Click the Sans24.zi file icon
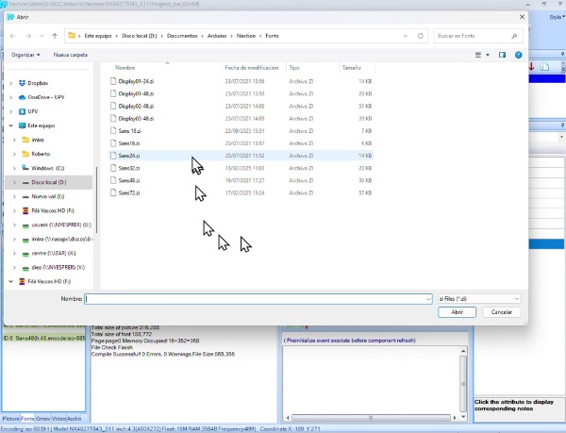Screen dimensions: 566x433 point(112,155)
